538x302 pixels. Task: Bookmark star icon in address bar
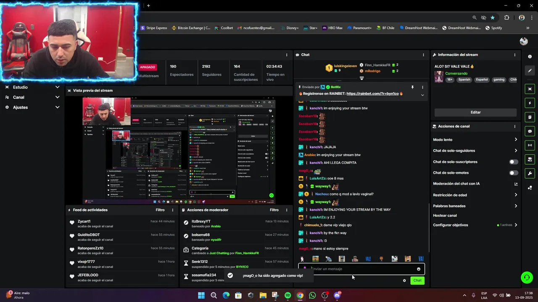(493, 18)
